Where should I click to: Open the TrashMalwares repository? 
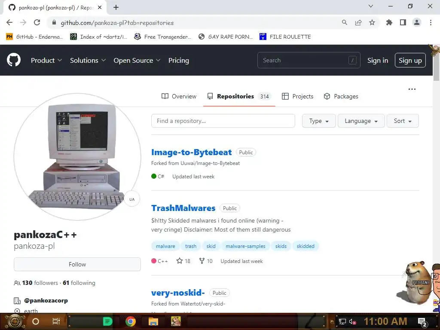(183, 208)
